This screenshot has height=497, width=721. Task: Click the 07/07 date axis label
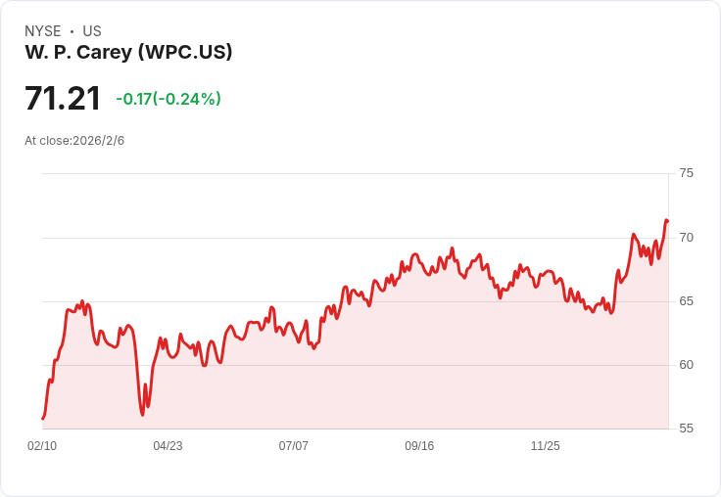tap(293, 446)
